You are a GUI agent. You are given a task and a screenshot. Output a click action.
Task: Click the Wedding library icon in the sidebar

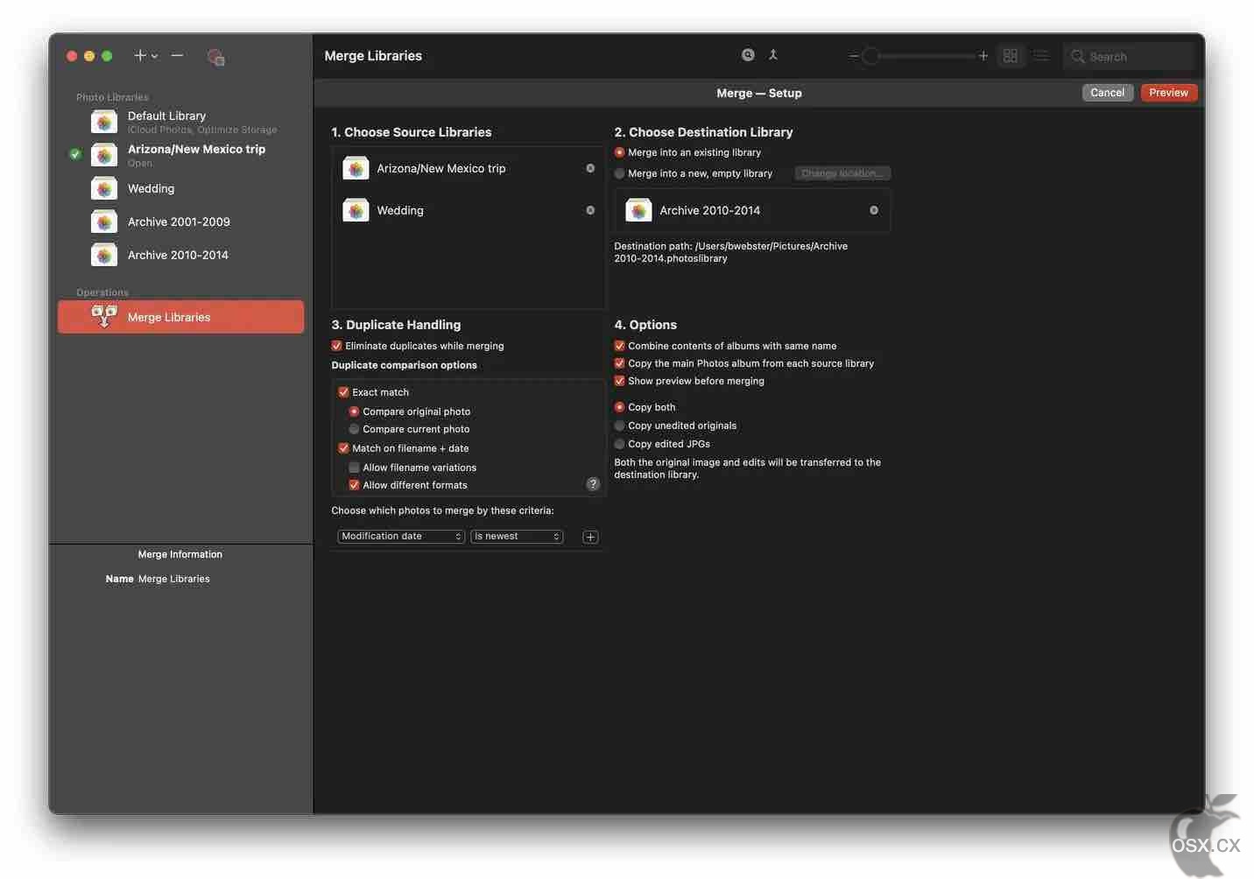pyautogui.click(x=104, y=188)
